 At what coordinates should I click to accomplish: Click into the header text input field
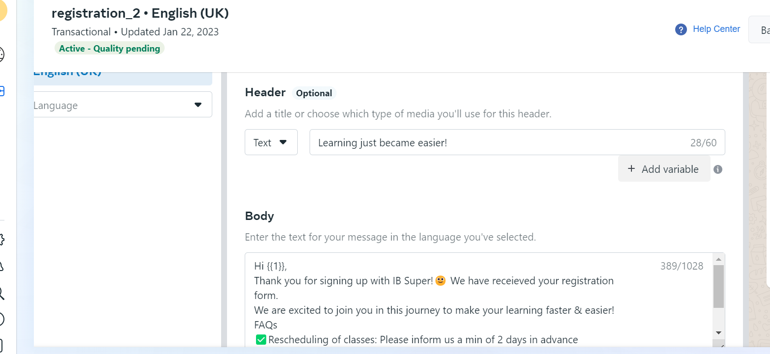517,142
